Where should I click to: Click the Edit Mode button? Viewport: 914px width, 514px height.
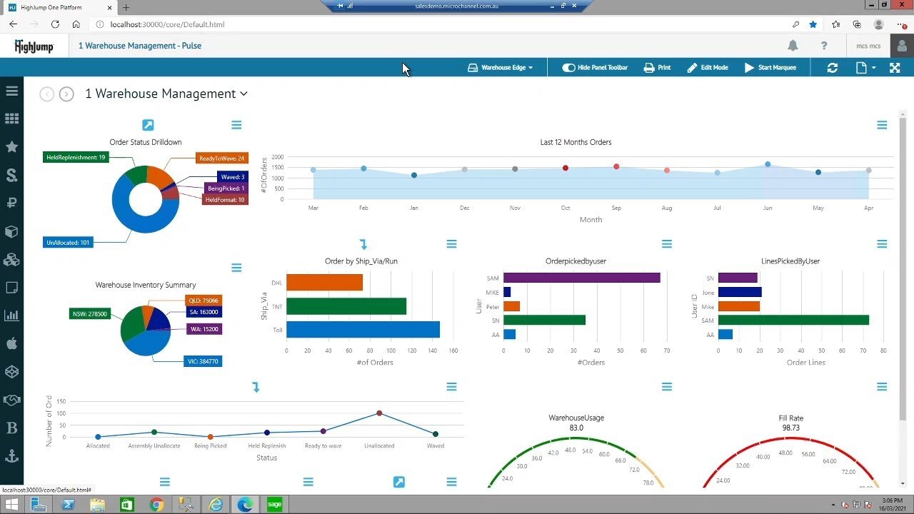pos(707,68)
